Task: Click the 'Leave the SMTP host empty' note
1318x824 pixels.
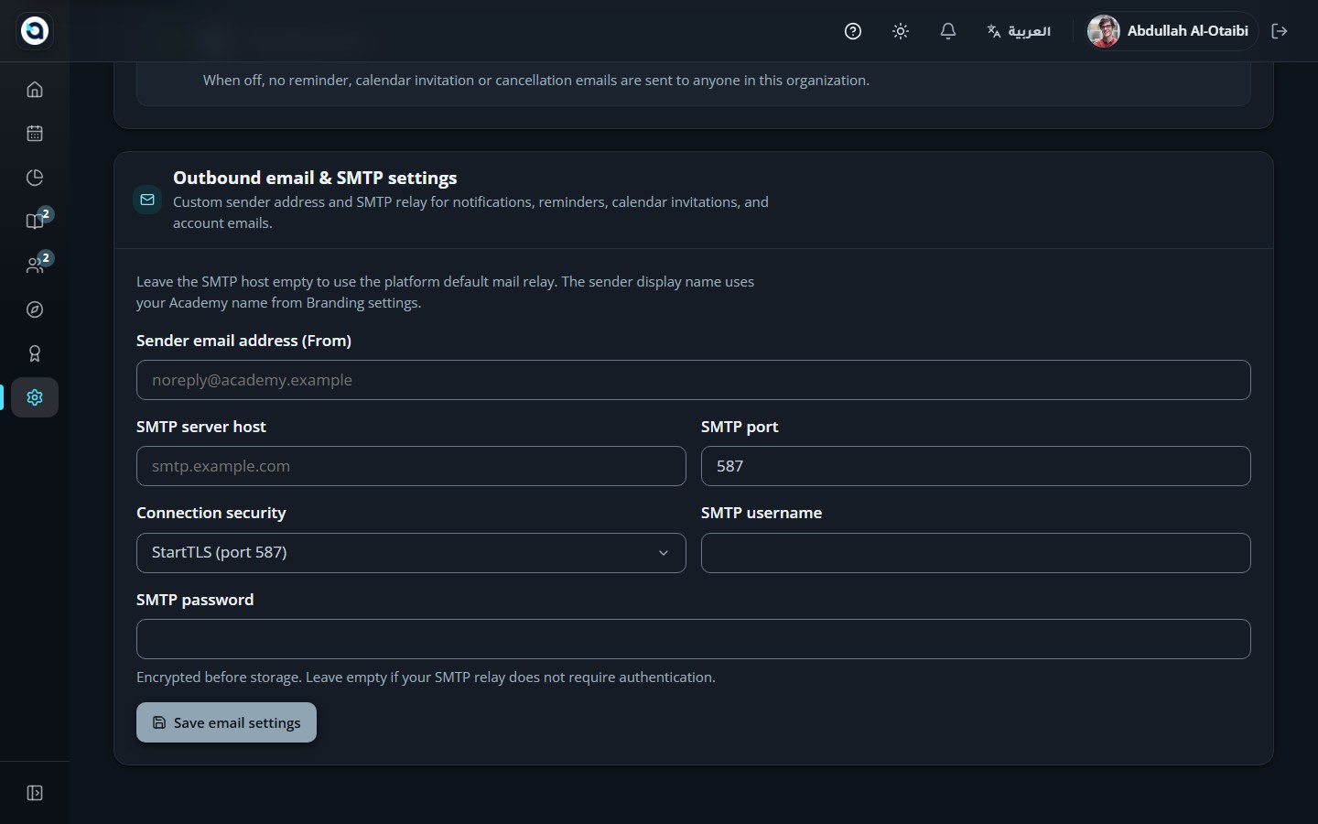Action: [x=445, y=292]
